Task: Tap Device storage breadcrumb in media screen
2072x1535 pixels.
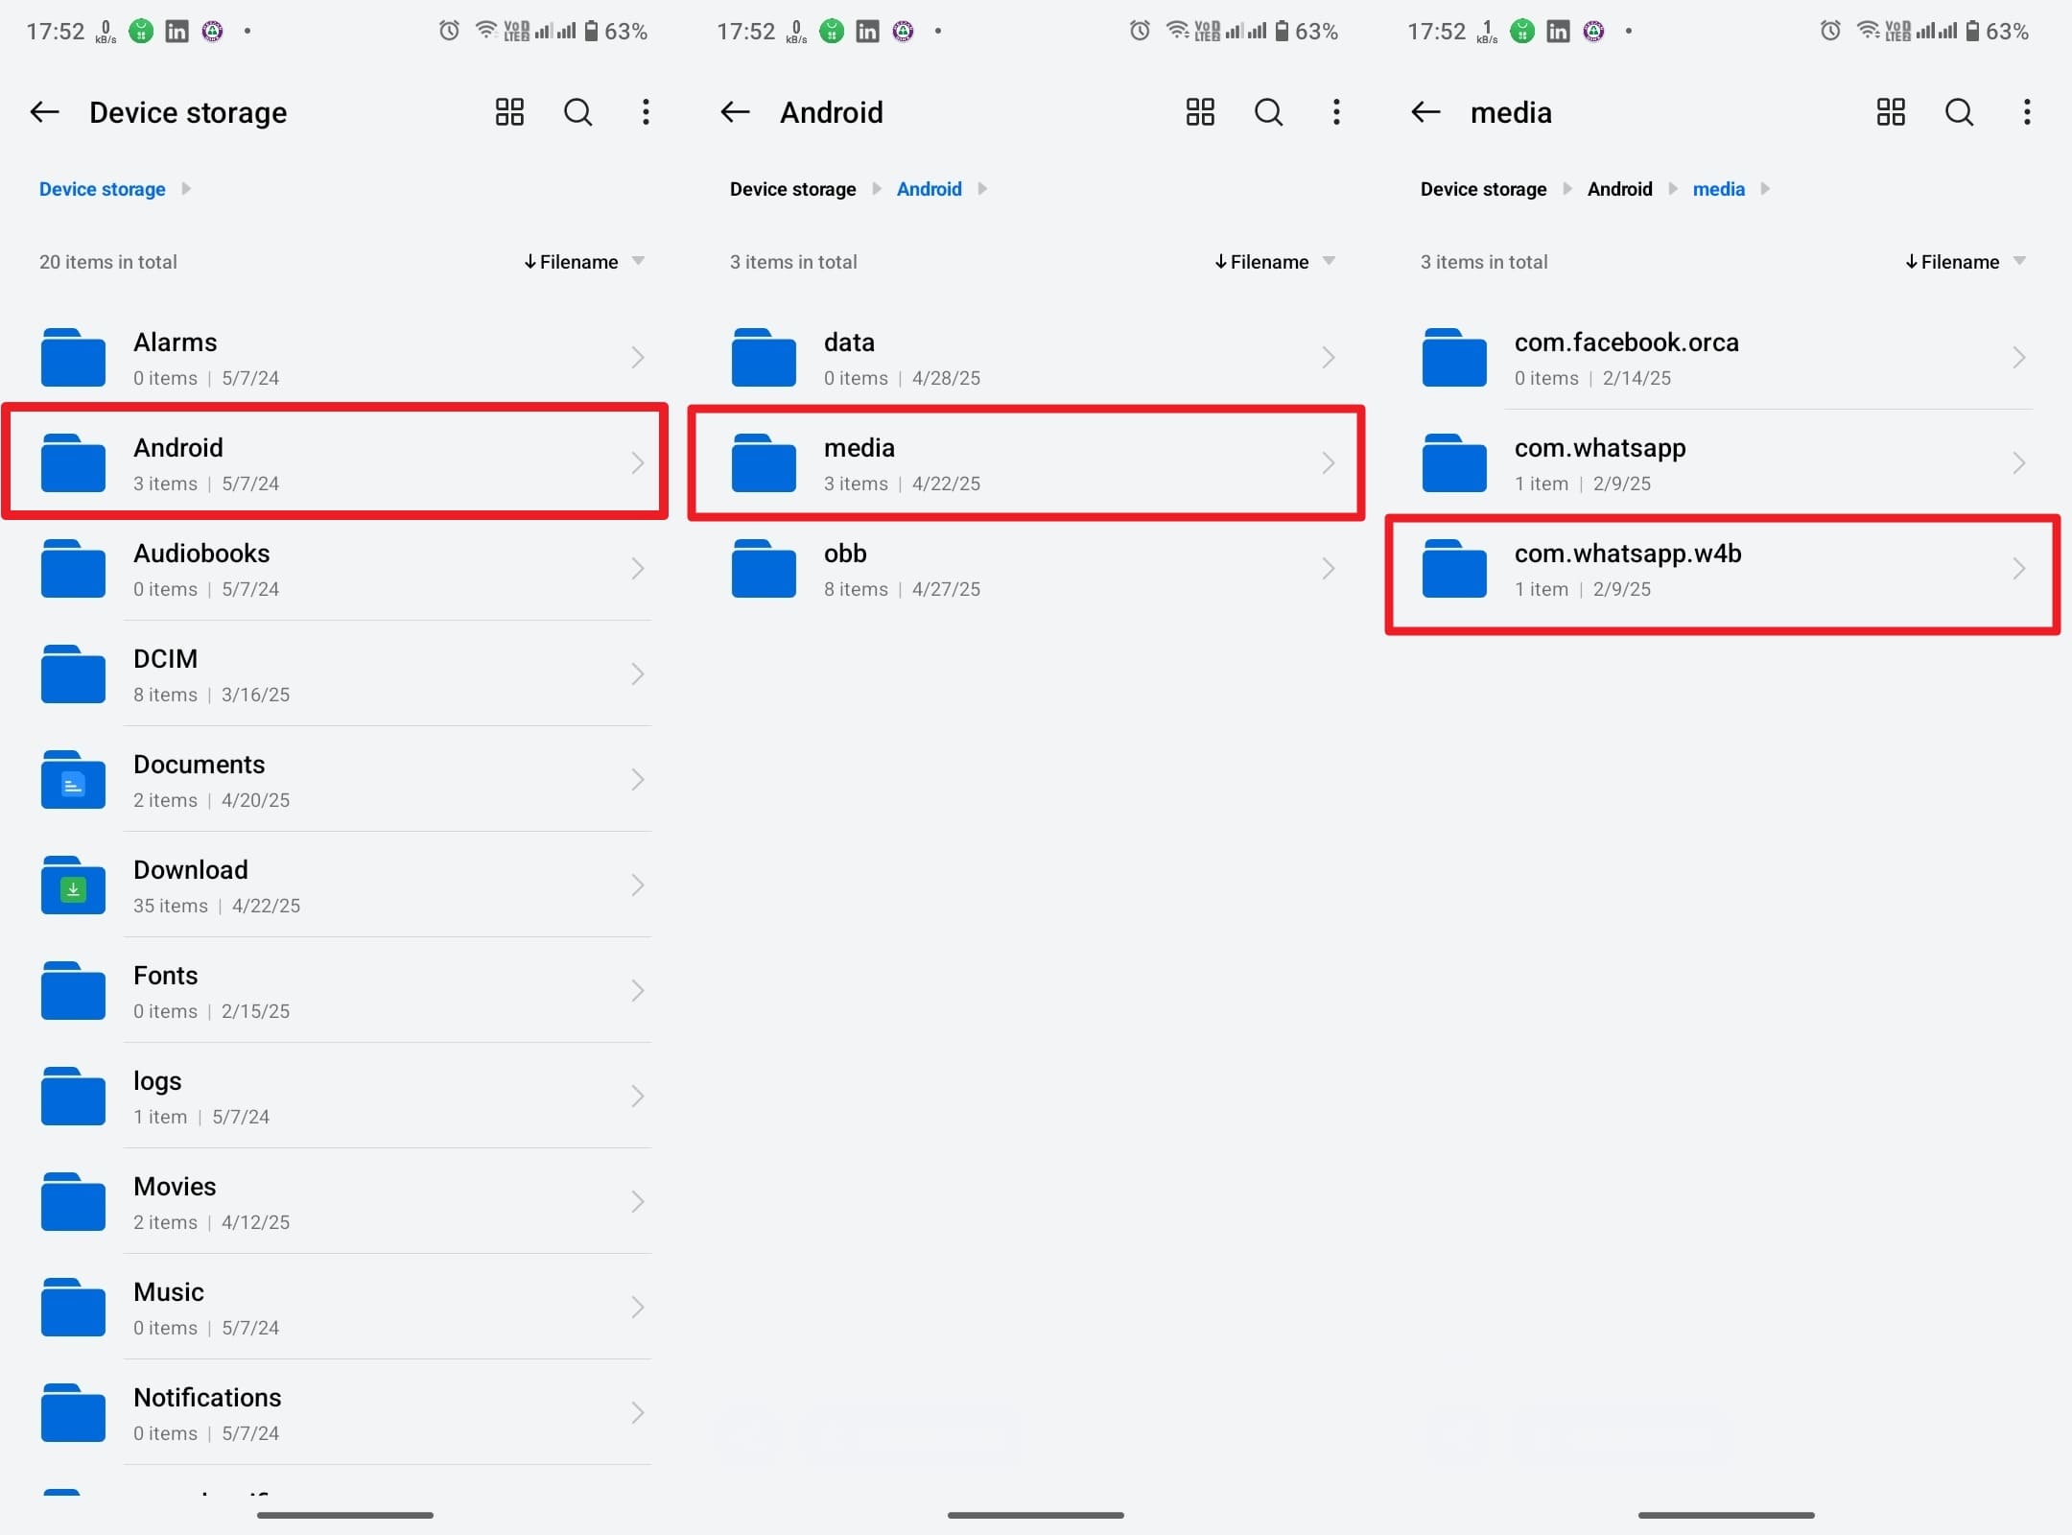Action: tap(1483, 189)
